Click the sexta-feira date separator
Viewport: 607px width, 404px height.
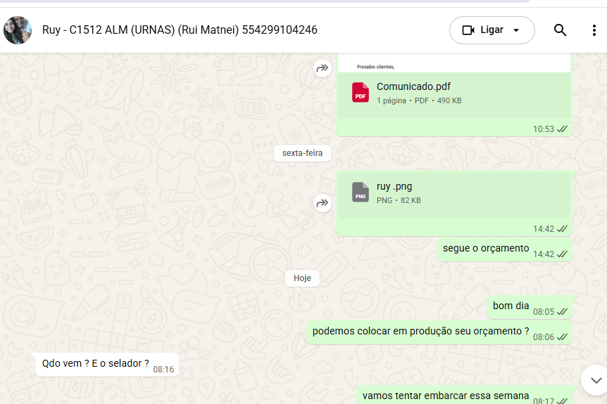pyautogui.click(x=302, y=153)
